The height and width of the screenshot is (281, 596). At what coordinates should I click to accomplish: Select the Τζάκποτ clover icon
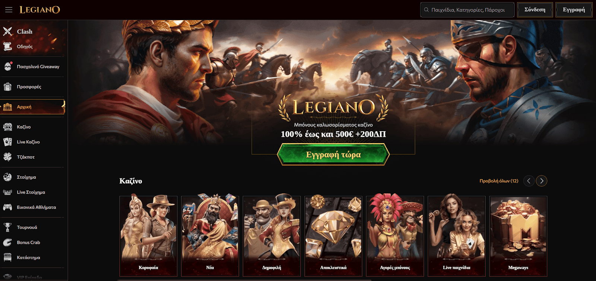7,157
